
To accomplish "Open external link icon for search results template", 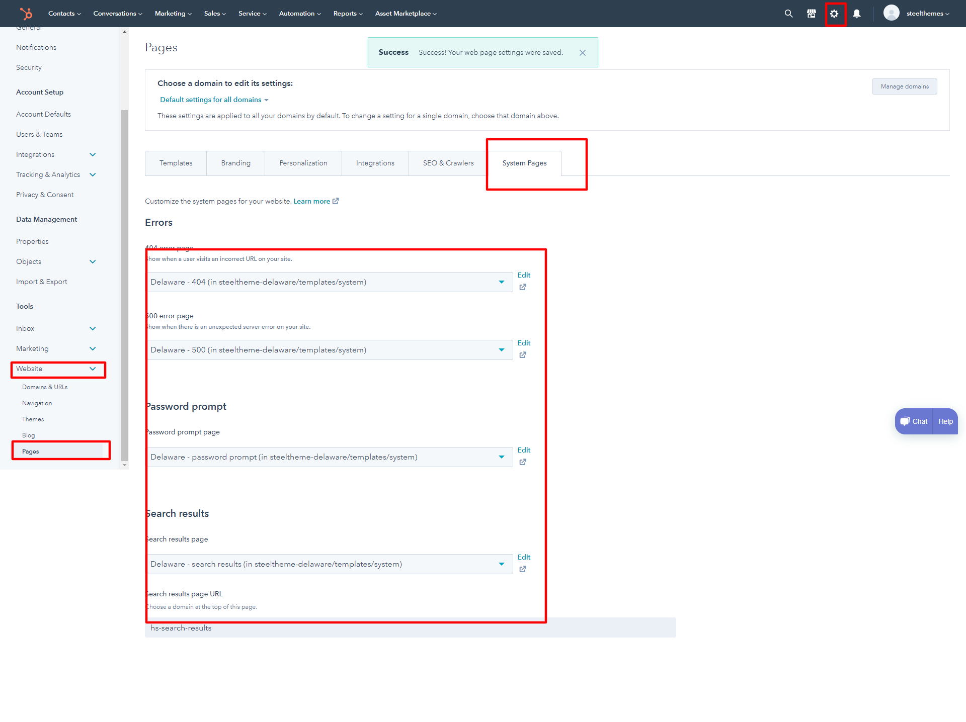I will coord(523,569).
